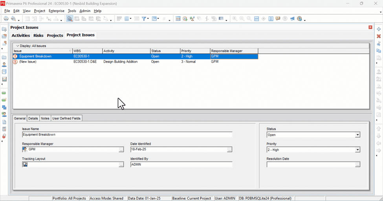Click the speech bubble icon in toolbar
The width and height of the screenshot is (383, 201).
(x=278, y=19)
